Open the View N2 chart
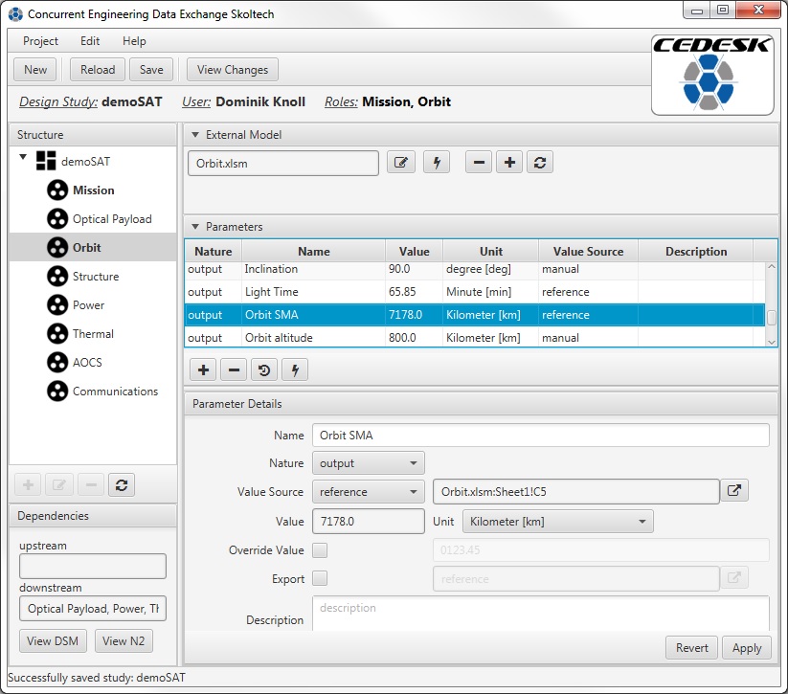Viewport: 788px width, 694px height. 124,640
